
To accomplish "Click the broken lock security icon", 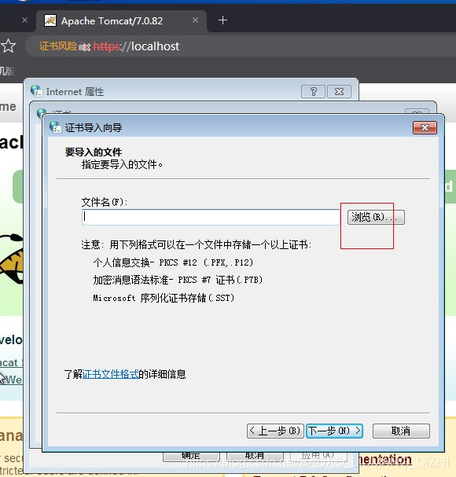I will pos(85,47).
